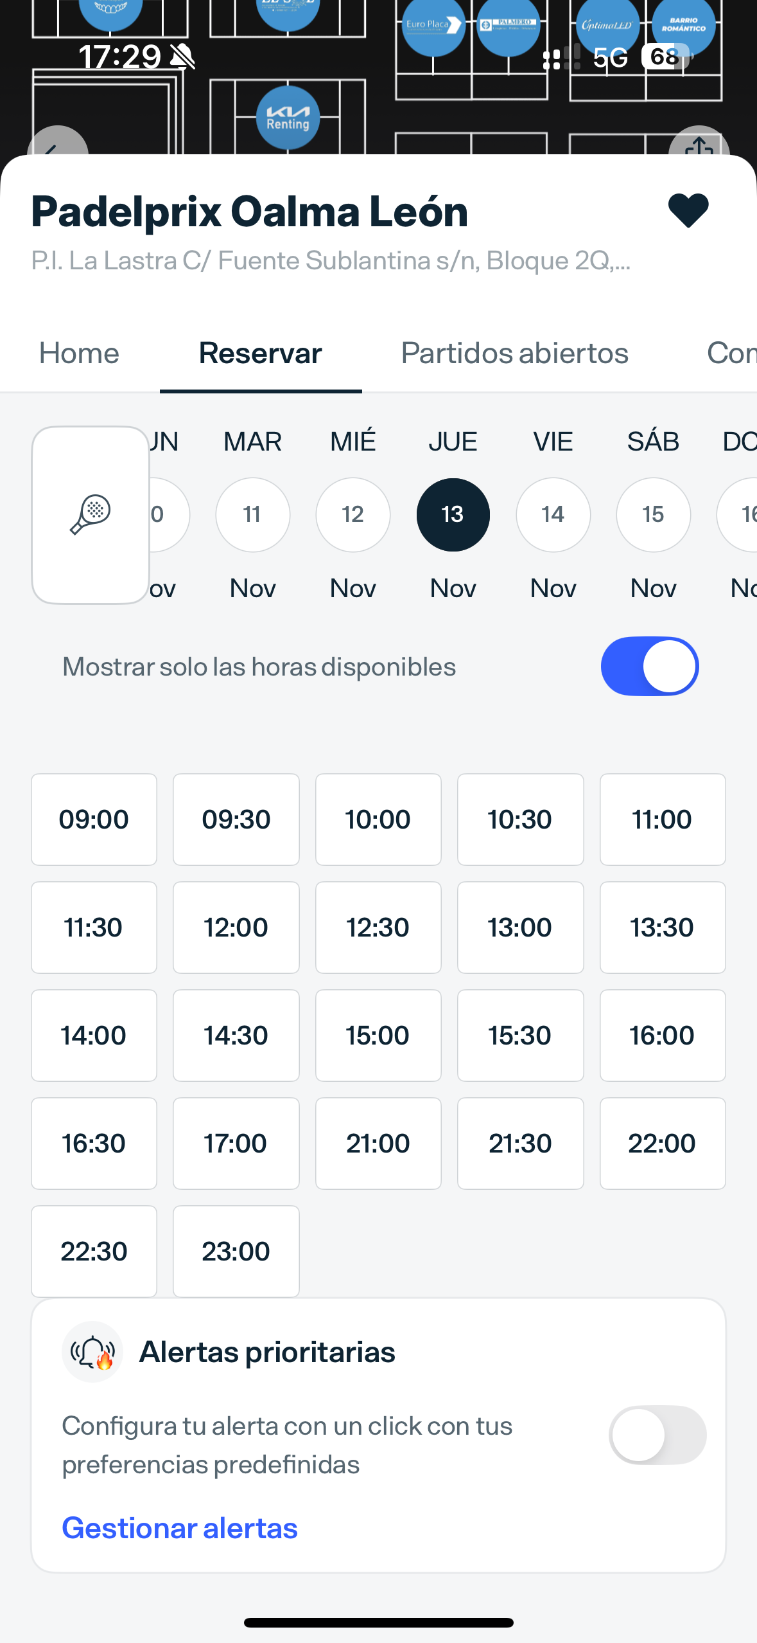
Task: Open Gestionar alertas link
Action: pos(180,1528)
